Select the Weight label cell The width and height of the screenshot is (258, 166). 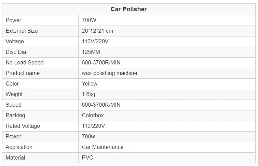[14, 94]
